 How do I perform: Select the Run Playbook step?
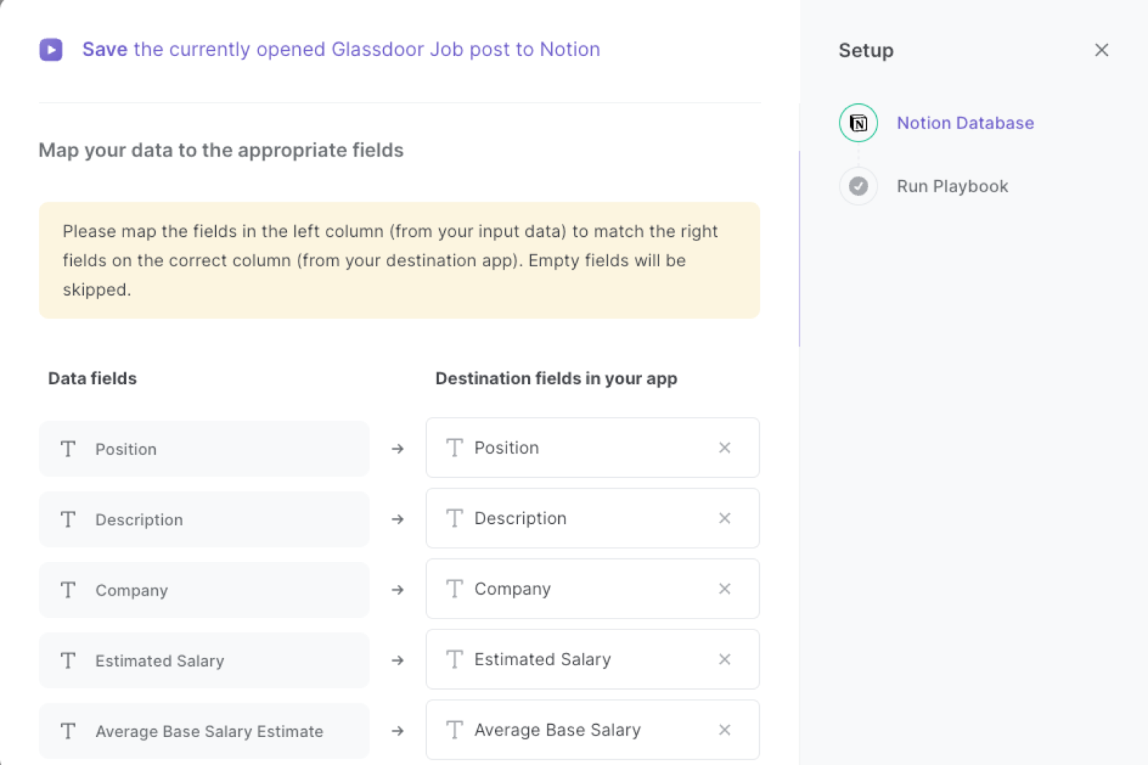(952, 186)
